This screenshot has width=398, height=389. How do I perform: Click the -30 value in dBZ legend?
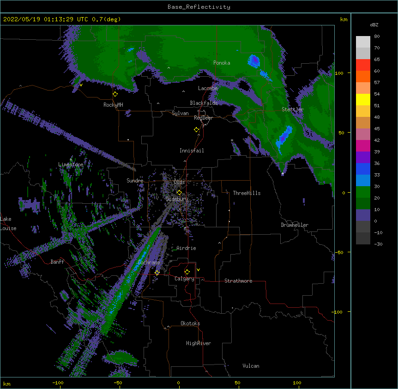click(x=378, y=244)
